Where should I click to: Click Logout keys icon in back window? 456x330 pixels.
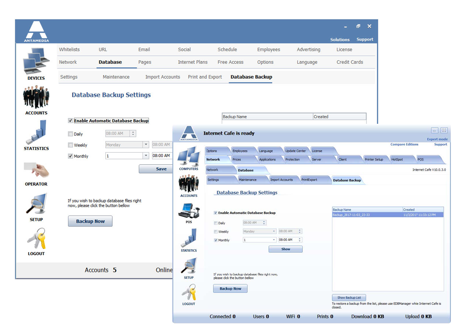point(36,238)
